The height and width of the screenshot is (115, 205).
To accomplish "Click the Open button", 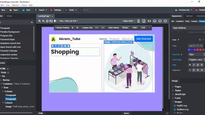I will click(13, 10).
